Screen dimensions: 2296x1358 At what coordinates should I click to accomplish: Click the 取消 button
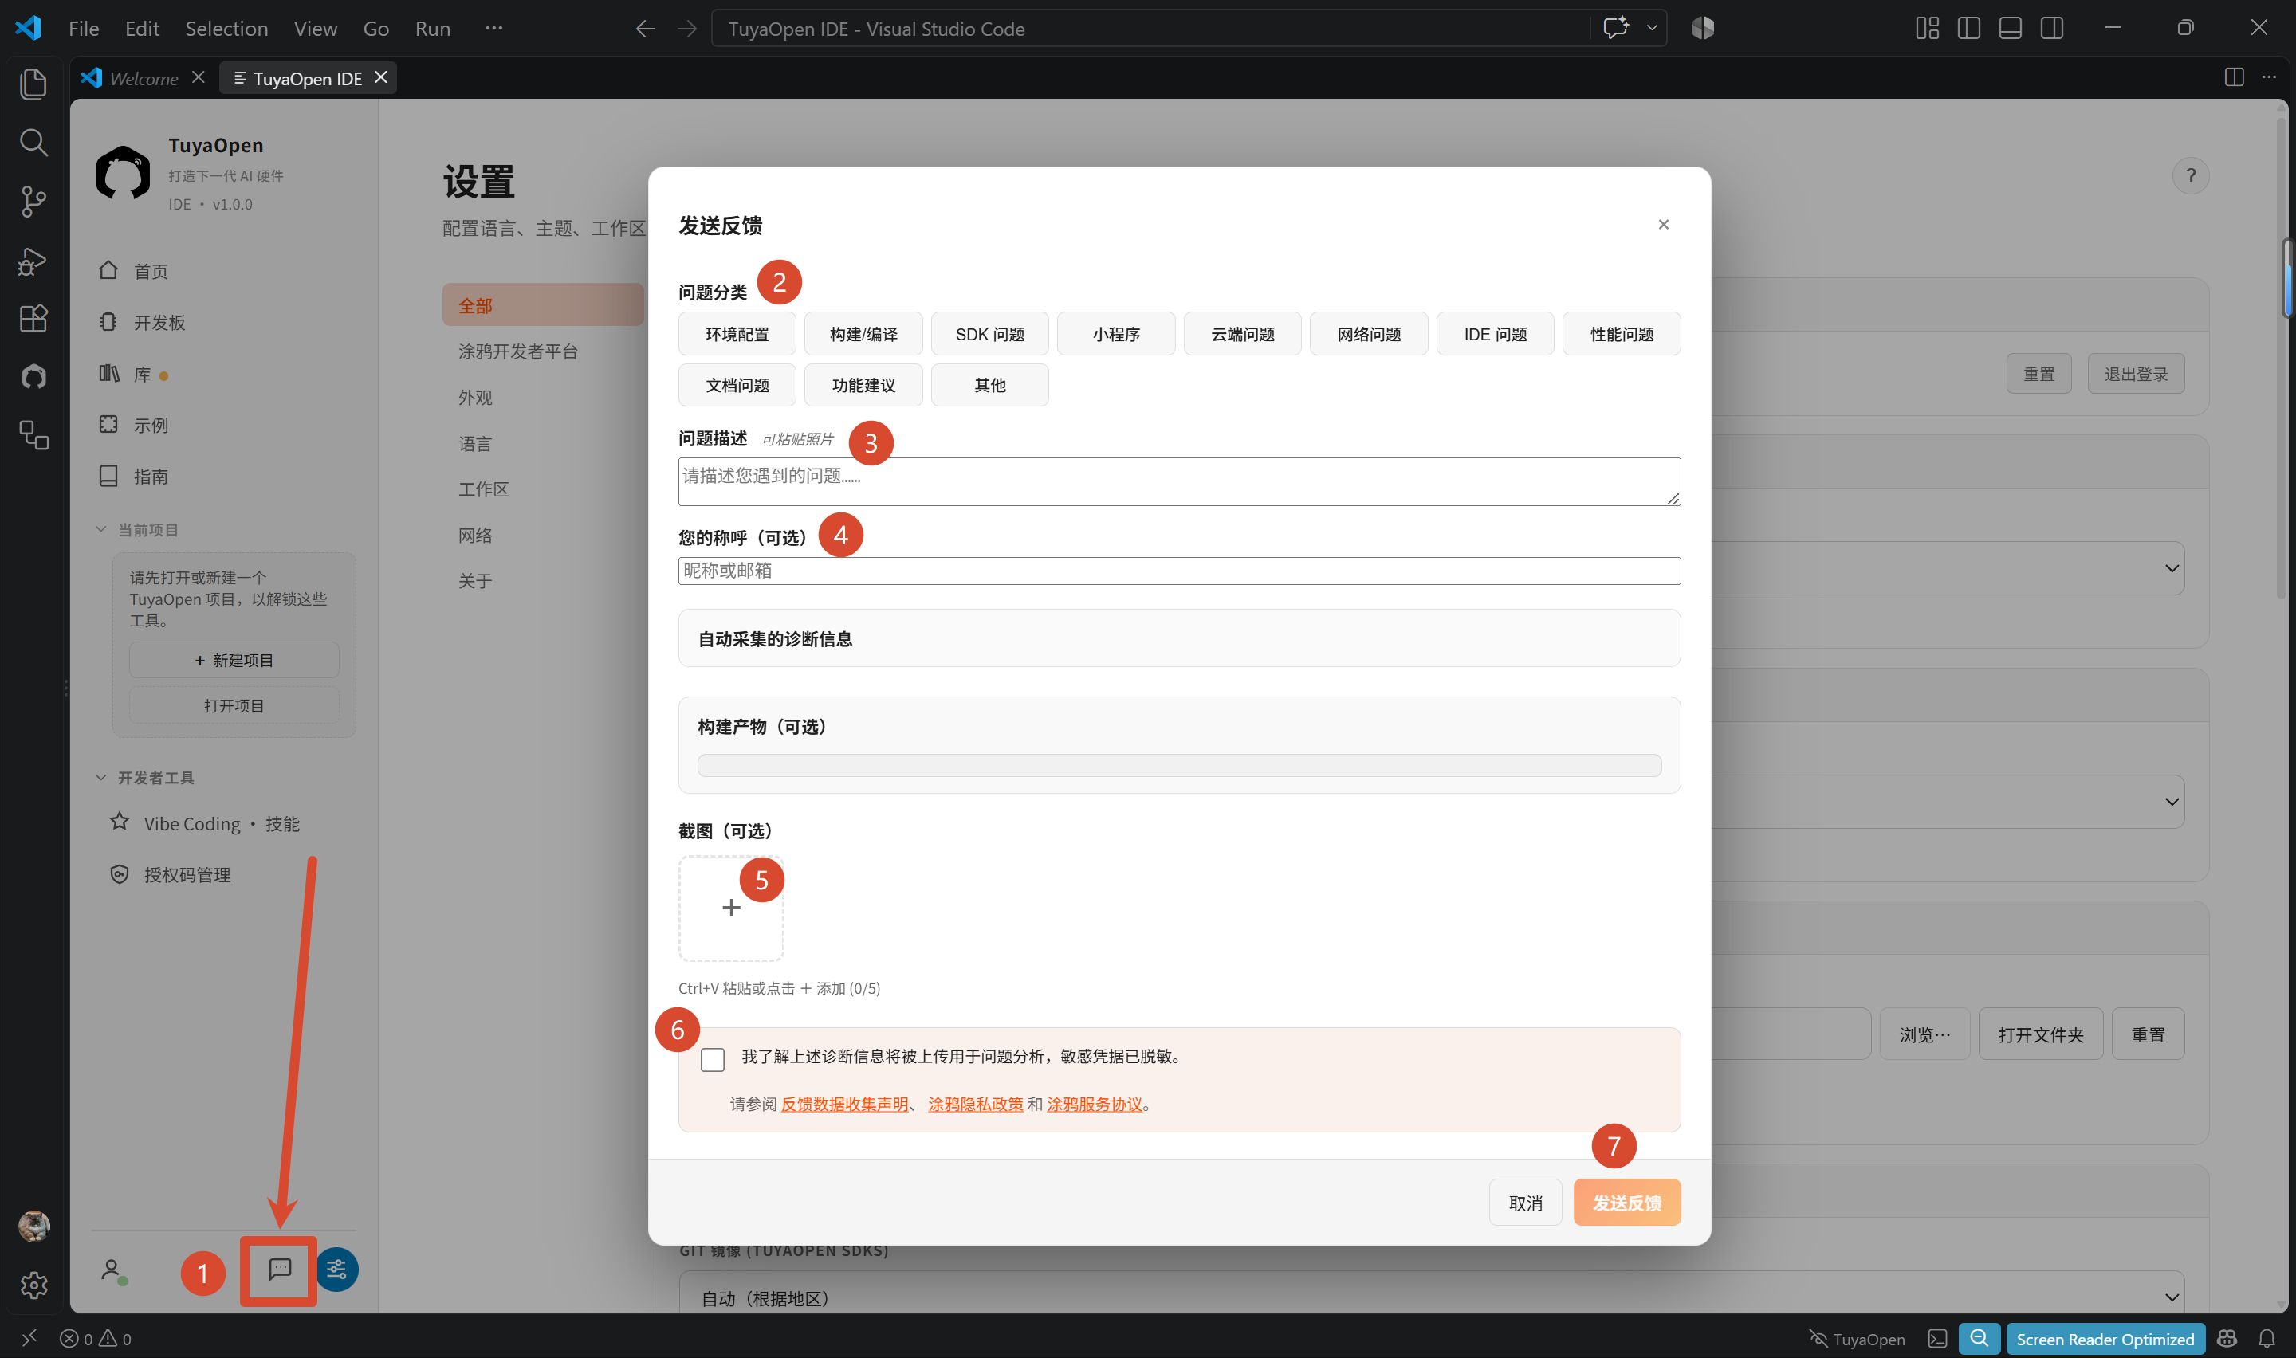point(1524,1203)
